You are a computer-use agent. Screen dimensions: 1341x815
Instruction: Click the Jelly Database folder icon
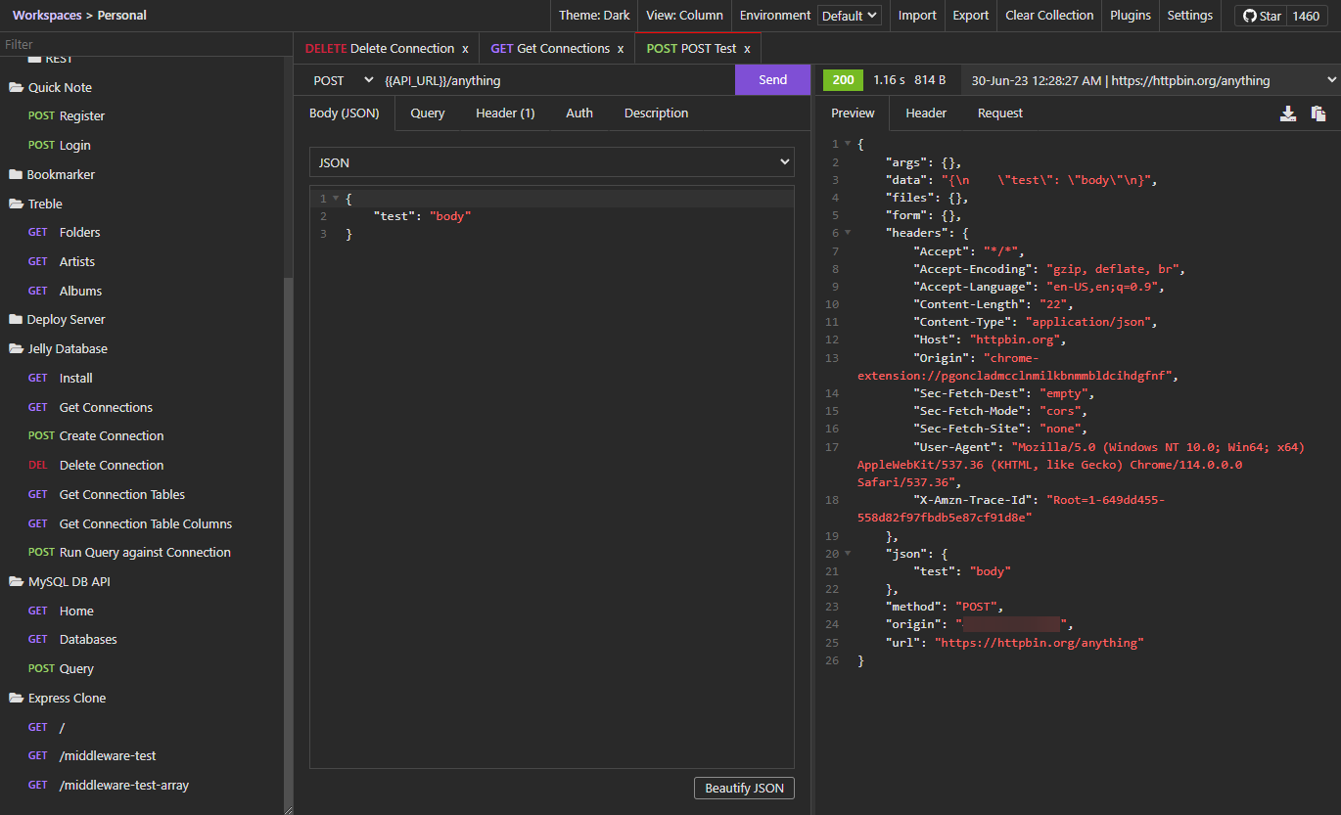(16, 348)
